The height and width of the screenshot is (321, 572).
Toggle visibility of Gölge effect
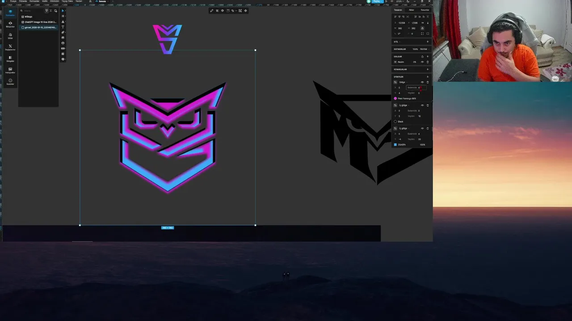tap(422, 82)
